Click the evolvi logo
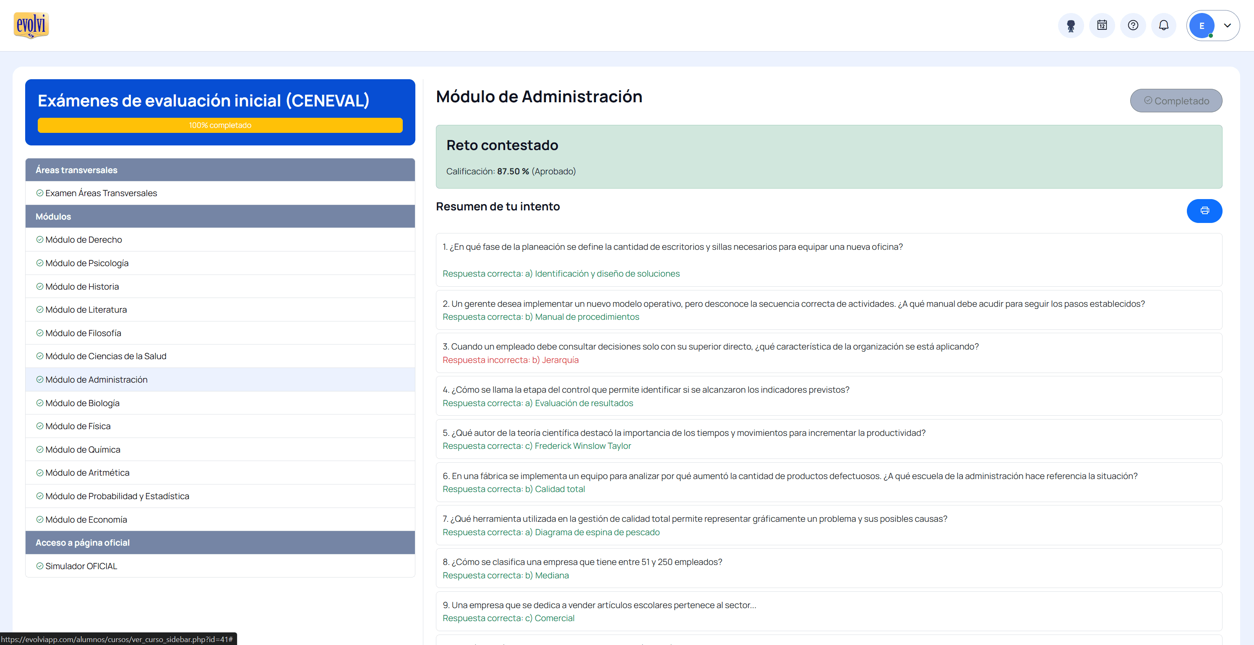1254x645 pixels. (x=31, y=25)
